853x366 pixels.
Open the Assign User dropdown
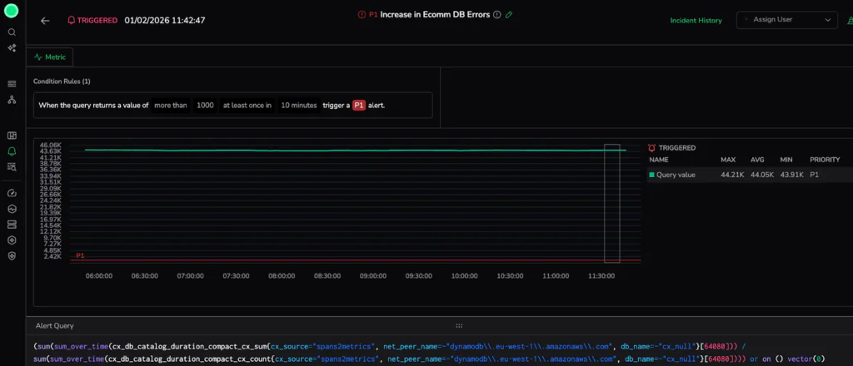[786, 20]
